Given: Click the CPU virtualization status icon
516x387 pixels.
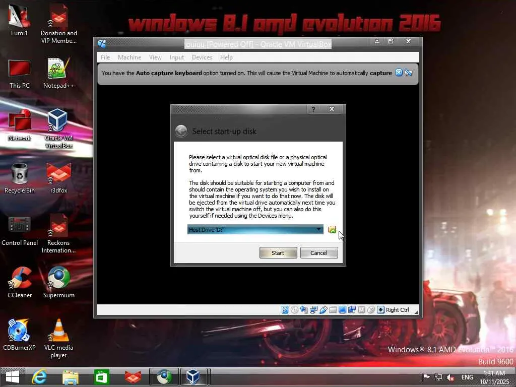Looking at the screenshot, I should [361, 310].
